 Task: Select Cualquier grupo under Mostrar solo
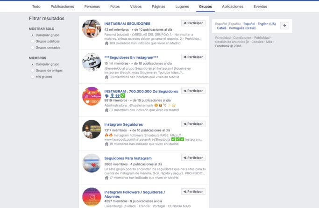coord(32,35)
